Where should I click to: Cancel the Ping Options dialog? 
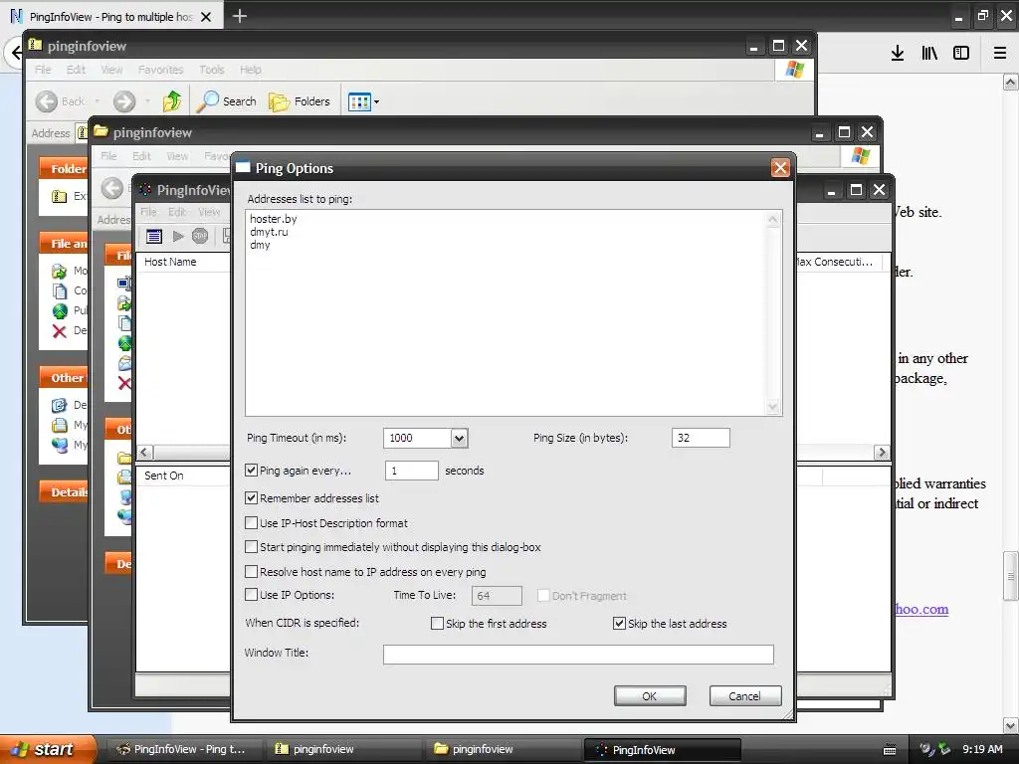coord(744,695)
